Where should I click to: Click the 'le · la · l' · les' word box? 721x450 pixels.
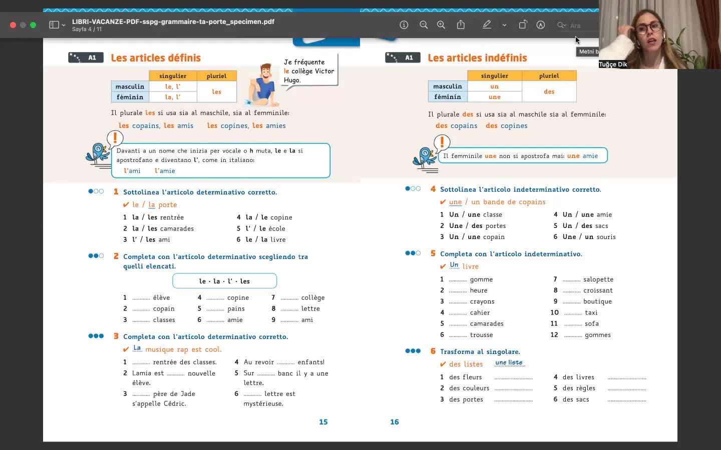224,281
